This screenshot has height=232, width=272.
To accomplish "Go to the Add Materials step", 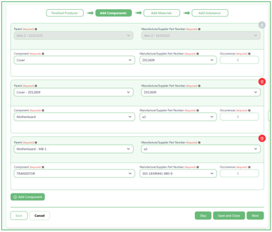I will tap(162, 13).
